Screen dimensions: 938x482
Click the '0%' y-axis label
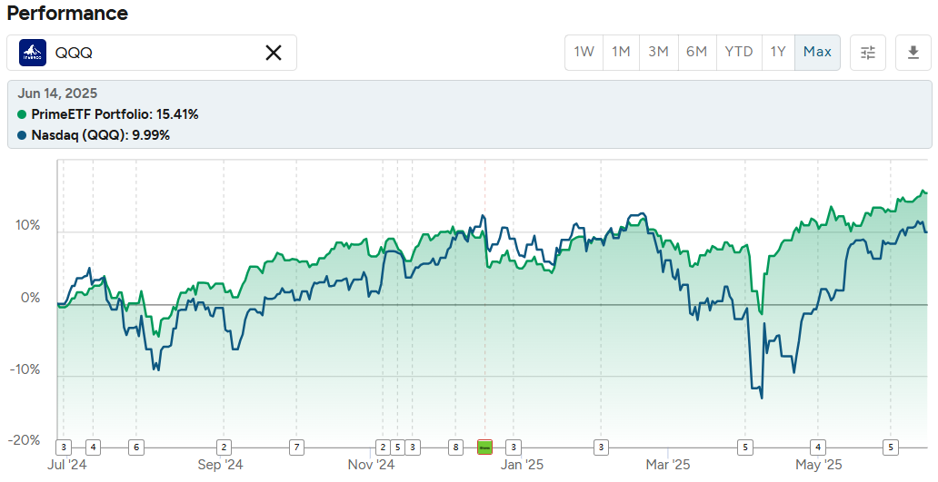(31, 298)
